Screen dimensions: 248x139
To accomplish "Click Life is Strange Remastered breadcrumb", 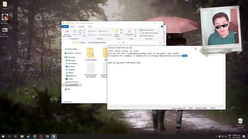I will click(x=97, y=42).
